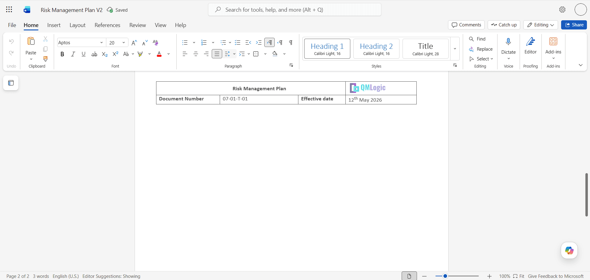Expand the Paste options arrow
590x280 pixels.
point(31,59)
